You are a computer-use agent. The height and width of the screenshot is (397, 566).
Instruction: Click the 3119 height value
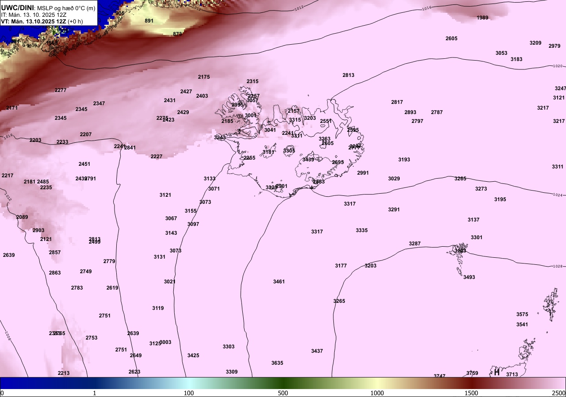[158, 308]
